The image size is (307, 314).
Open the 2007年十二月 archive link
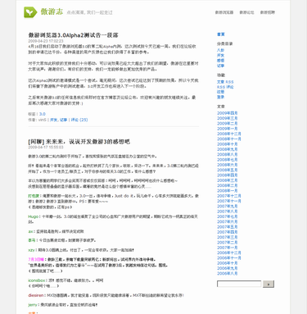click(x=229, y=196)
